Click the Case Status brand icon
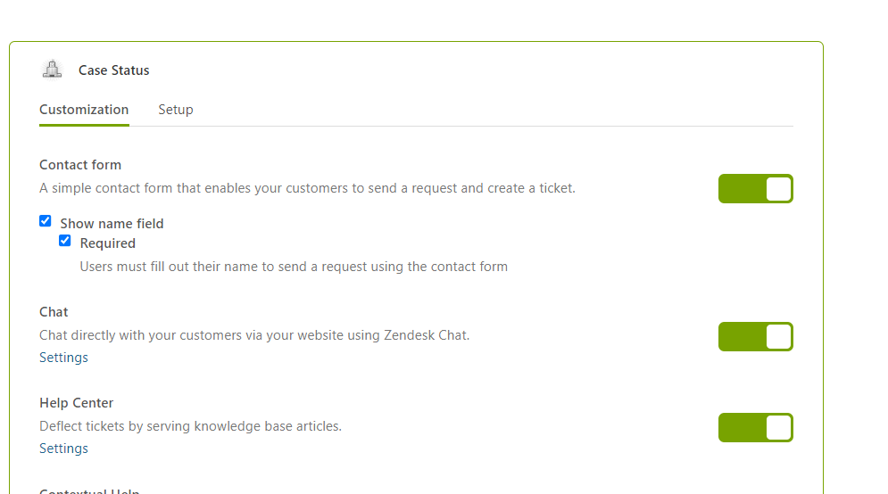The height and width of the screenshot is (494, 888). [53, 70]
